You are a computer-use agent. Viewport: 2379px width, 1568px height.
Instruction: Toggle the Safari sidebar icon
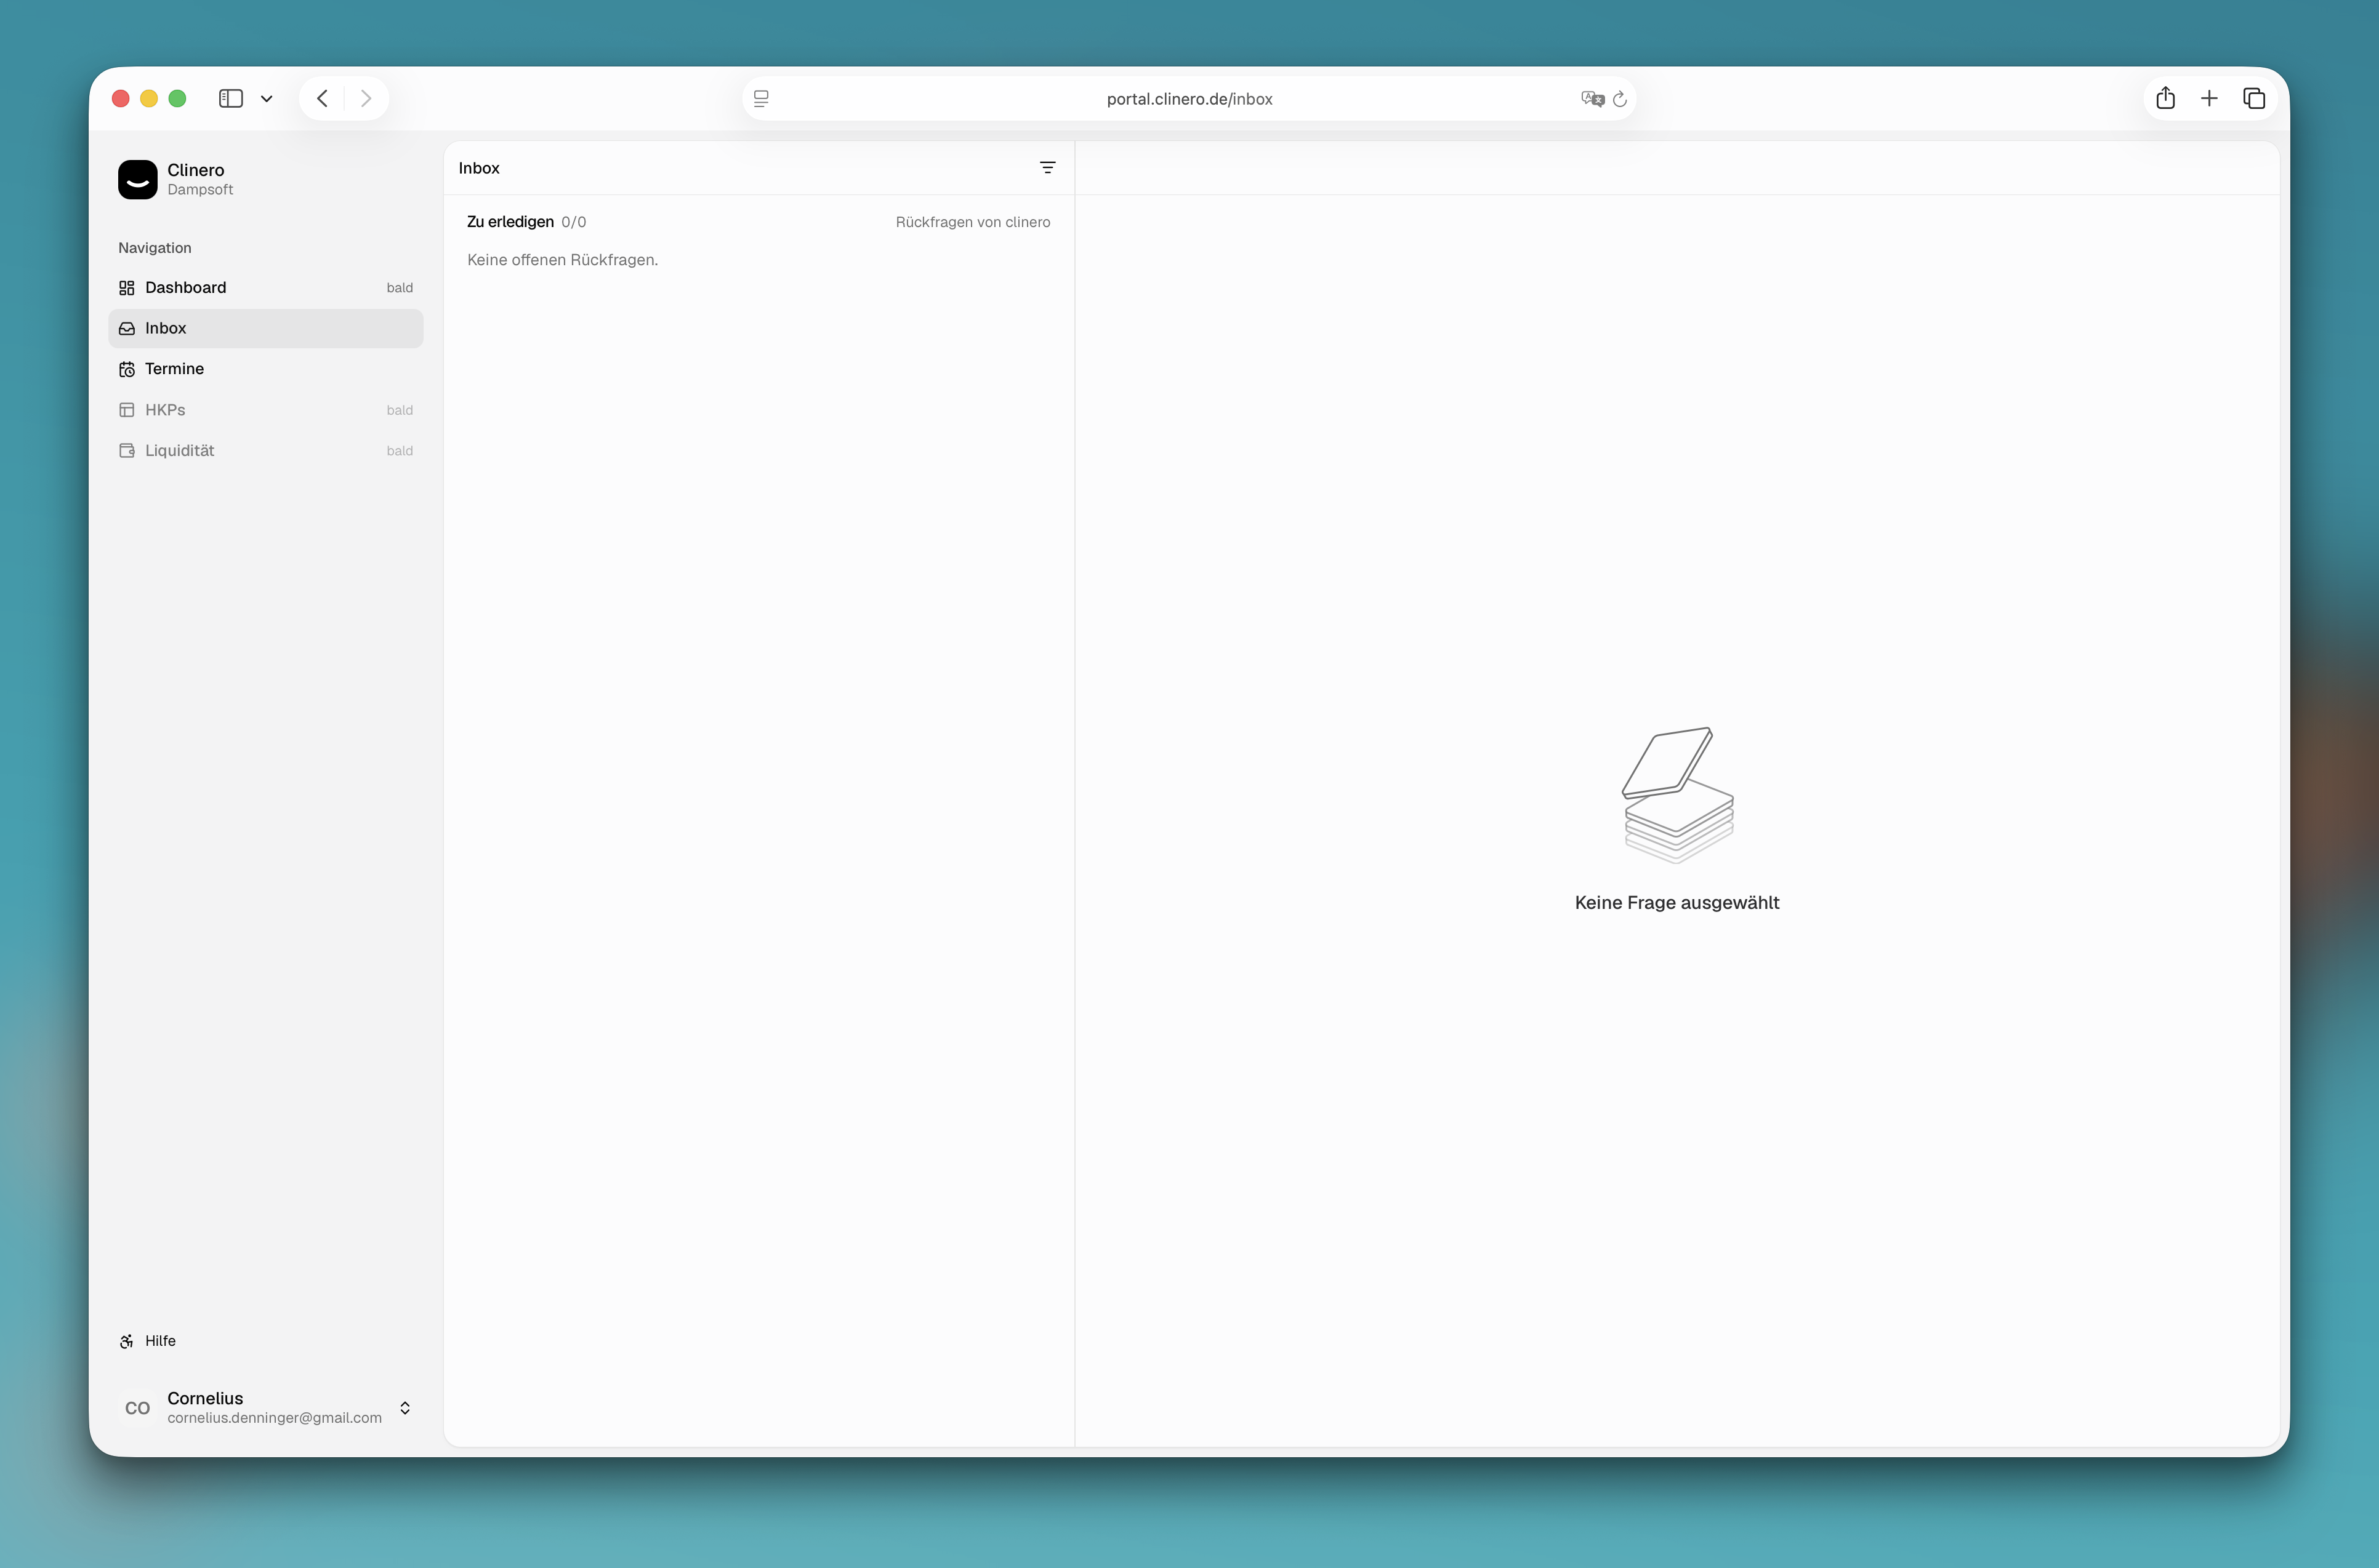pos(231,98)
